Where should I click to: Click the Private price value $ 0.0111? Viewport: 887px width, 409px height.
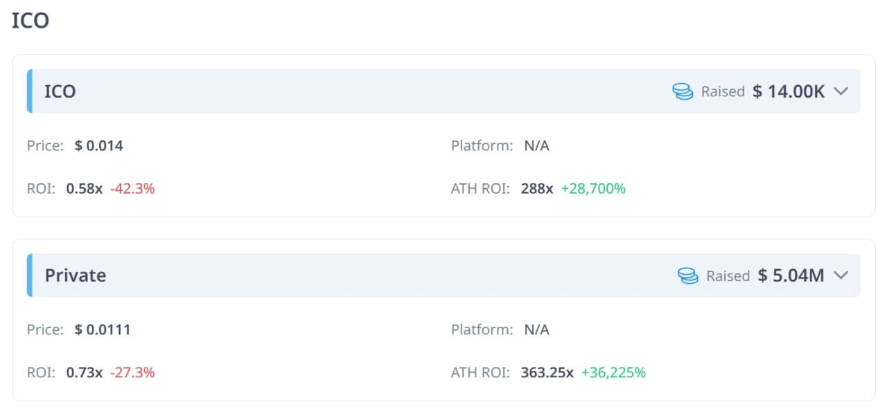point(103,330)
